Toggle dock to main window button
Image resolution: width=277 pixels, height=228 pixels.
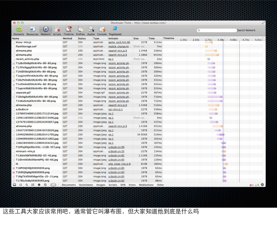14,185
